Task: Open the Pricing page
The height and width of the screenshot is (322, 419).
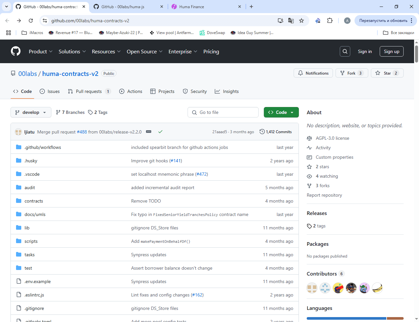Action: pyautogui.click(x=211, y=51)
